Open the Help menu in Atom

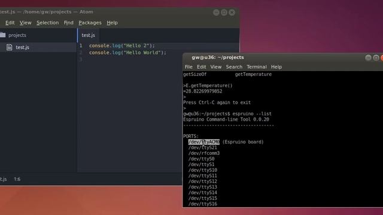click(x=112, y=23)
